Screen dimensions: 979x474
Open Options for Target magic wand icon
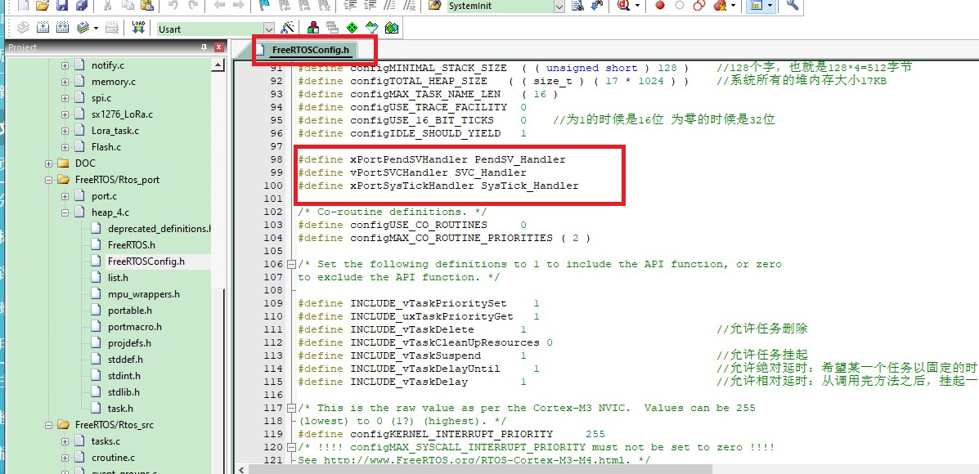click(x=287, y=29)
